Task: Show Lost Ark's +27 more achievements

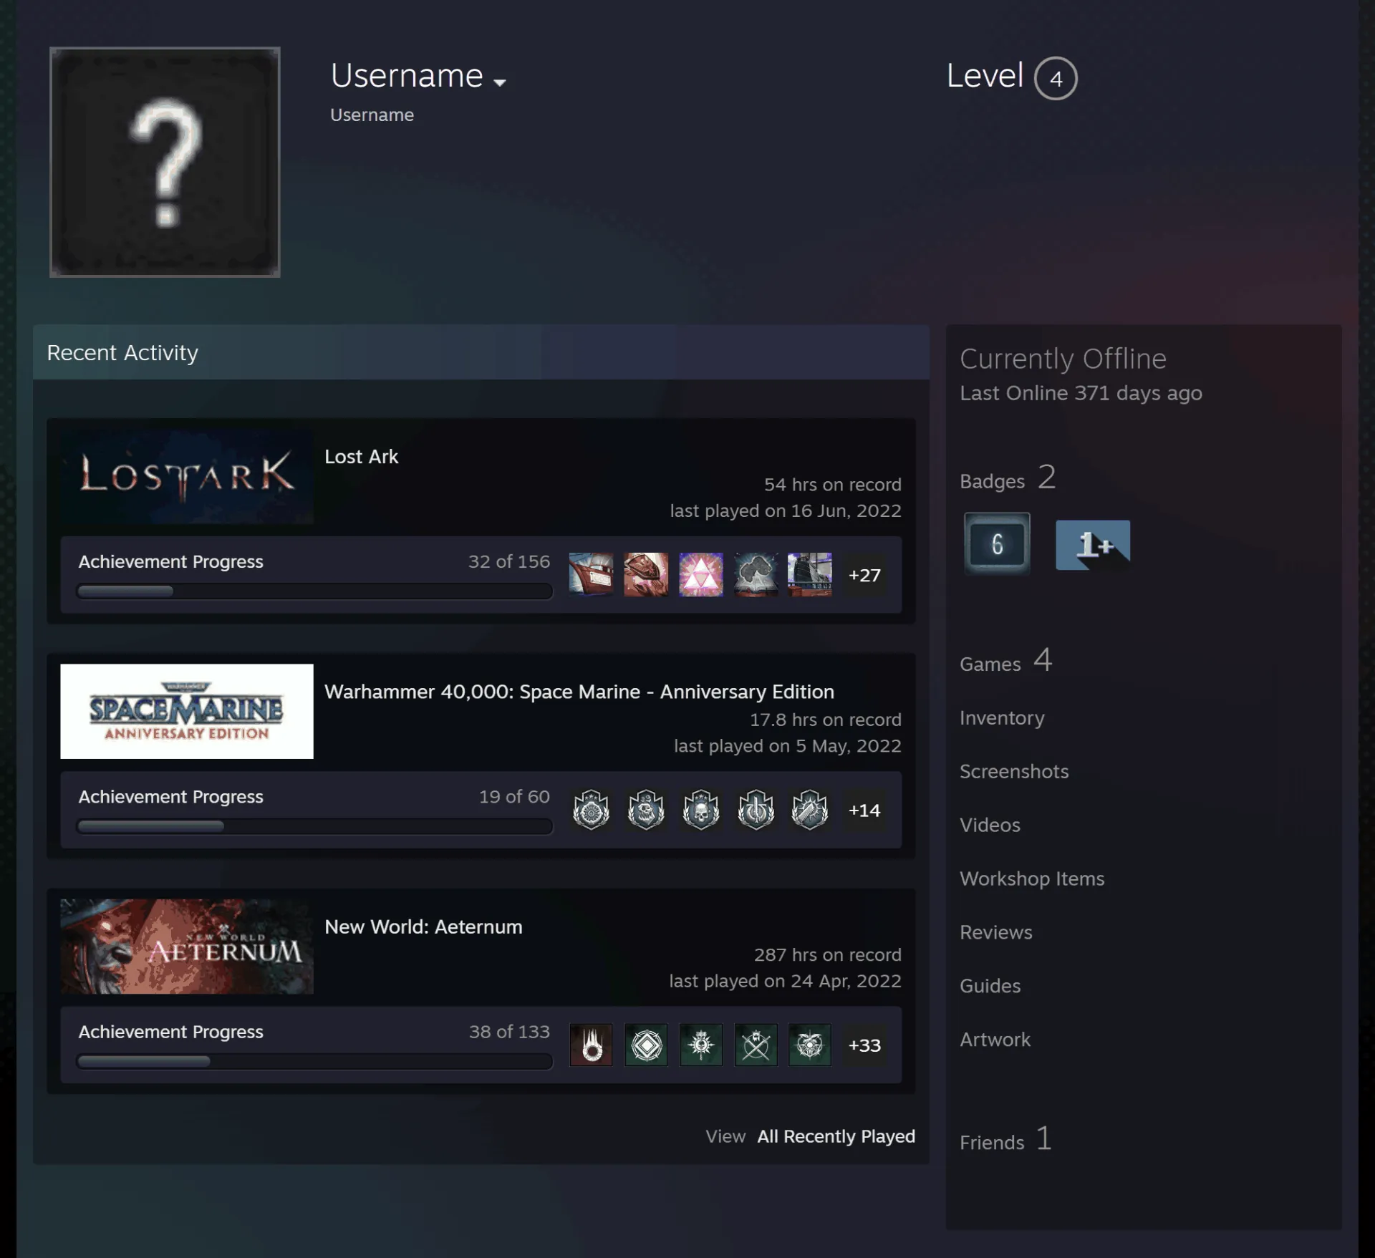Action: 864,575
